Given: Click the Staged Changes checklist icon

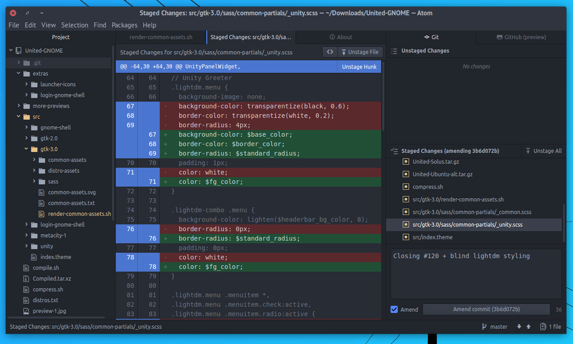Looking at the screenshot, I should coord(394,151).
